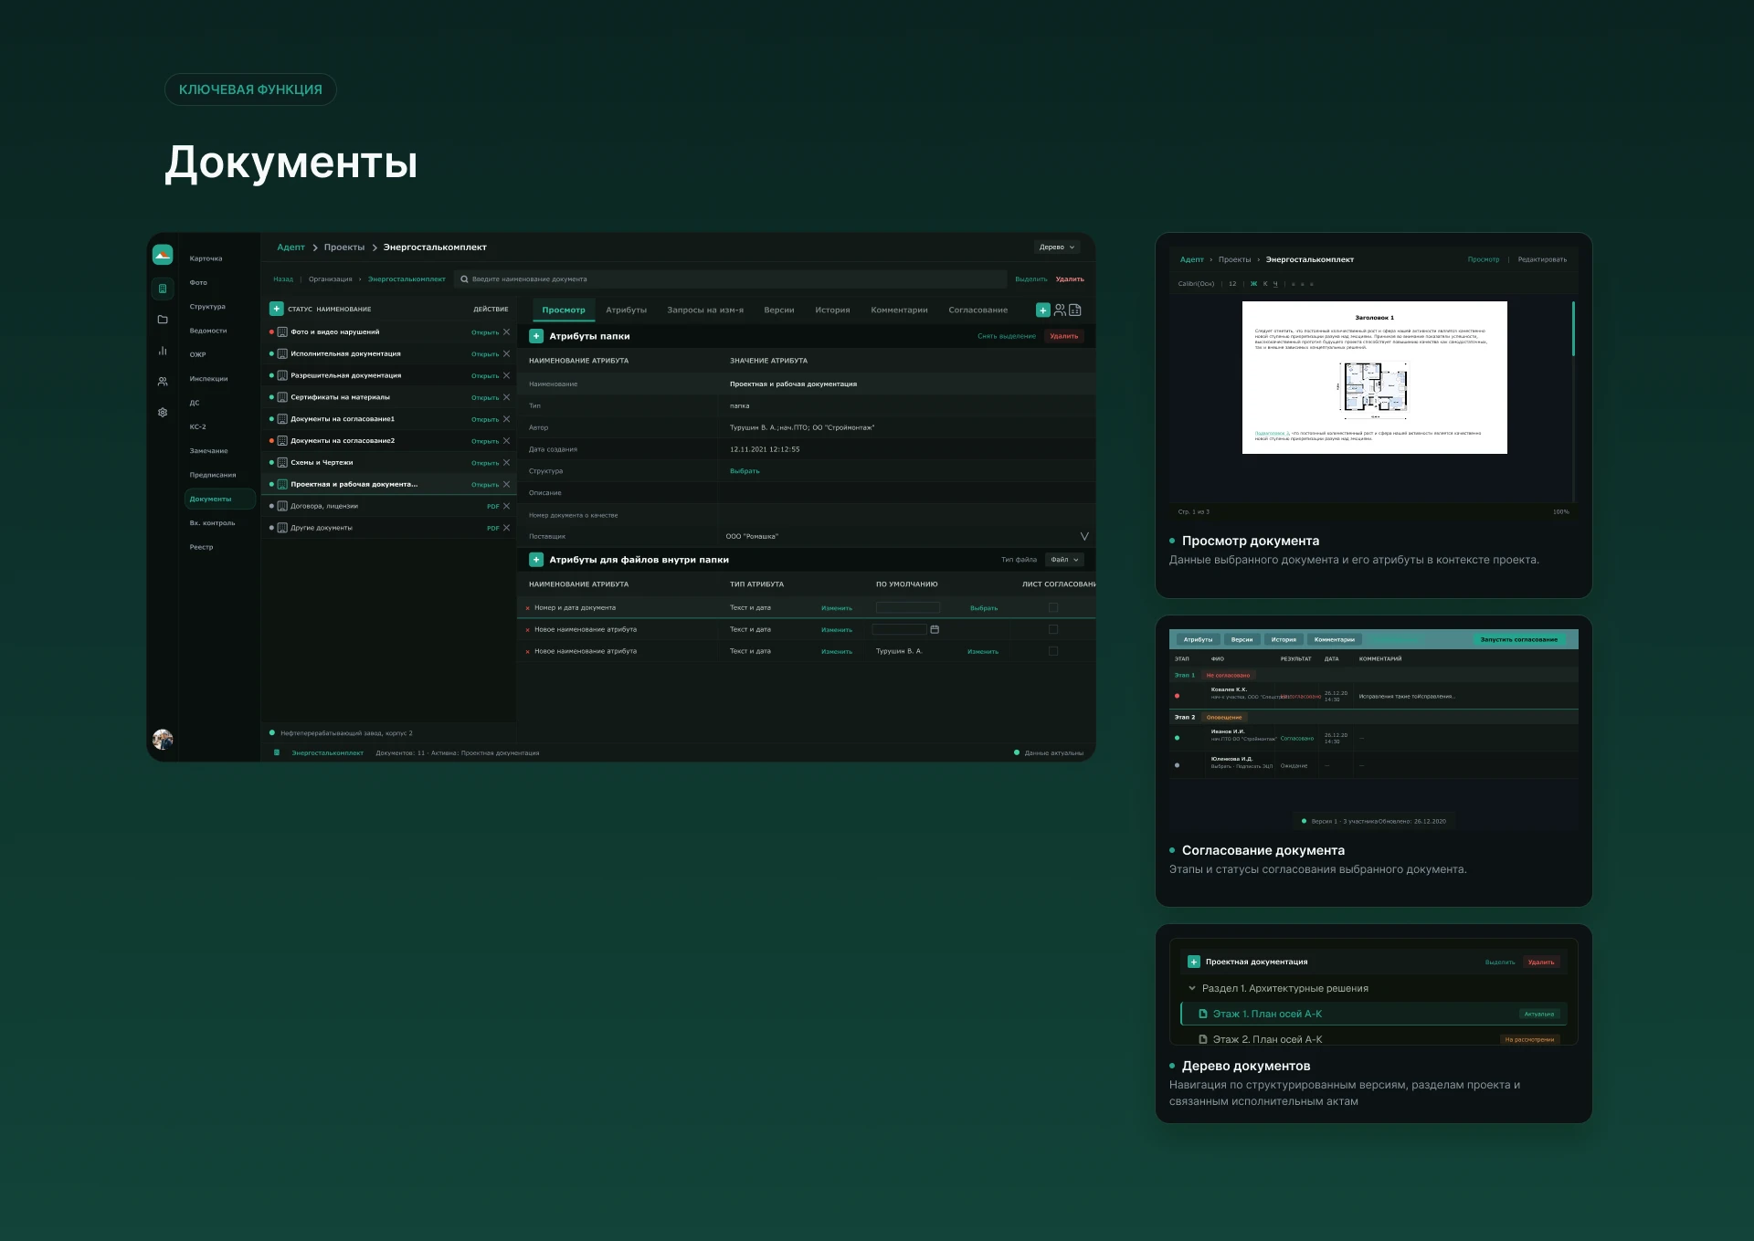This screenshot has width=1754, height=1241.
Task: Click the app logo icon at top of sidebar
Action: coord(163,255)
